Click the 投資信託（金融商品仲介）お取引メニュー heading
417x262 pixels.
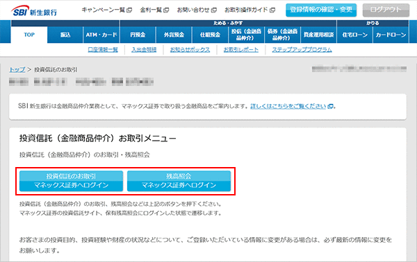[97, 138]
